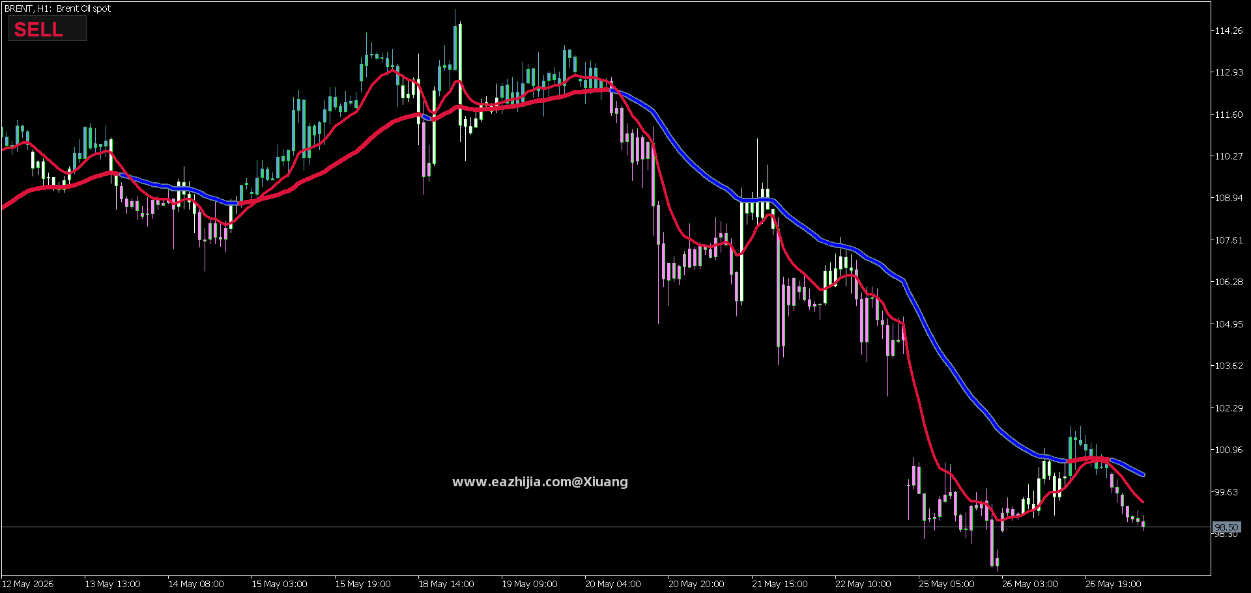Click the 103.62 price scale label
Screen dimensions: 1251x593
click(1228, 366)
